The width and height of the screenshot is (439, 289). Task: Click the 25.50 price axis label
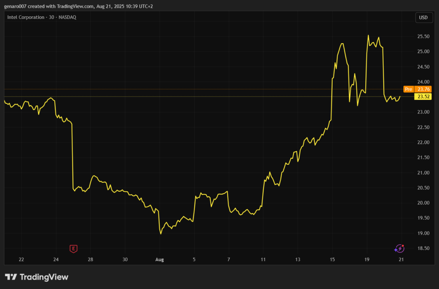[x=424, y=37]
